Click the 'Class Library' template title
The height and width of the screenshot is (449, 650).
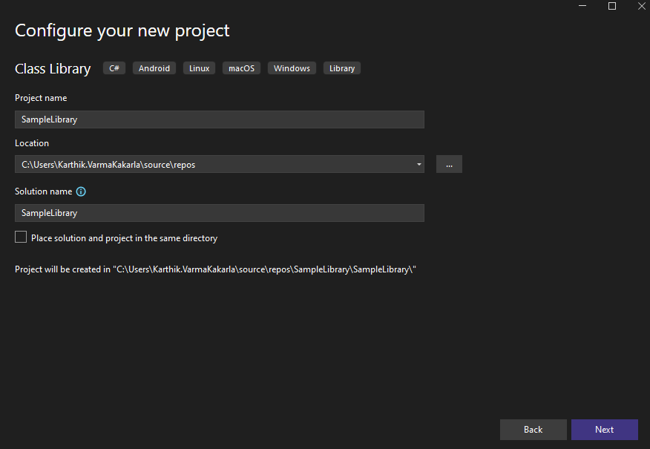tap(53, 68)
